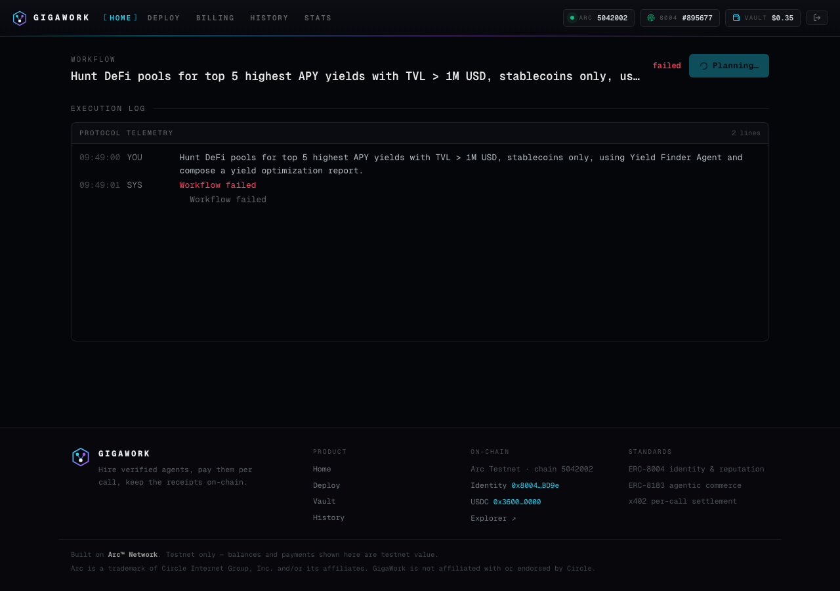Click x402 per-call settlement text
Image resolution: width=840 pixels, height=591 pixels.
pyautogui.click(x=682, y=502)
